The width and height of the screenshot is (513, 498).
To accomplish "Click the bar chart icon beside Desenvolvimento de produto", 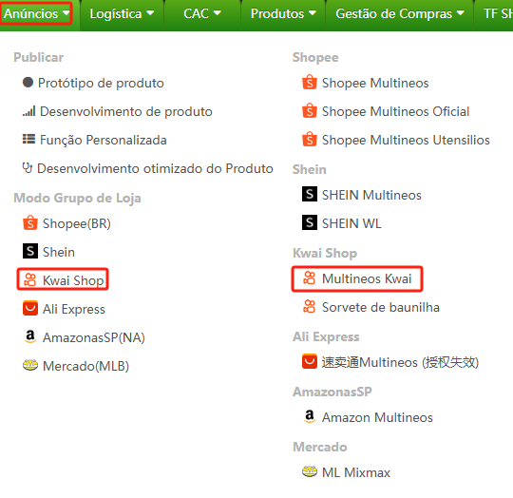I will click(x=28, y=111).
